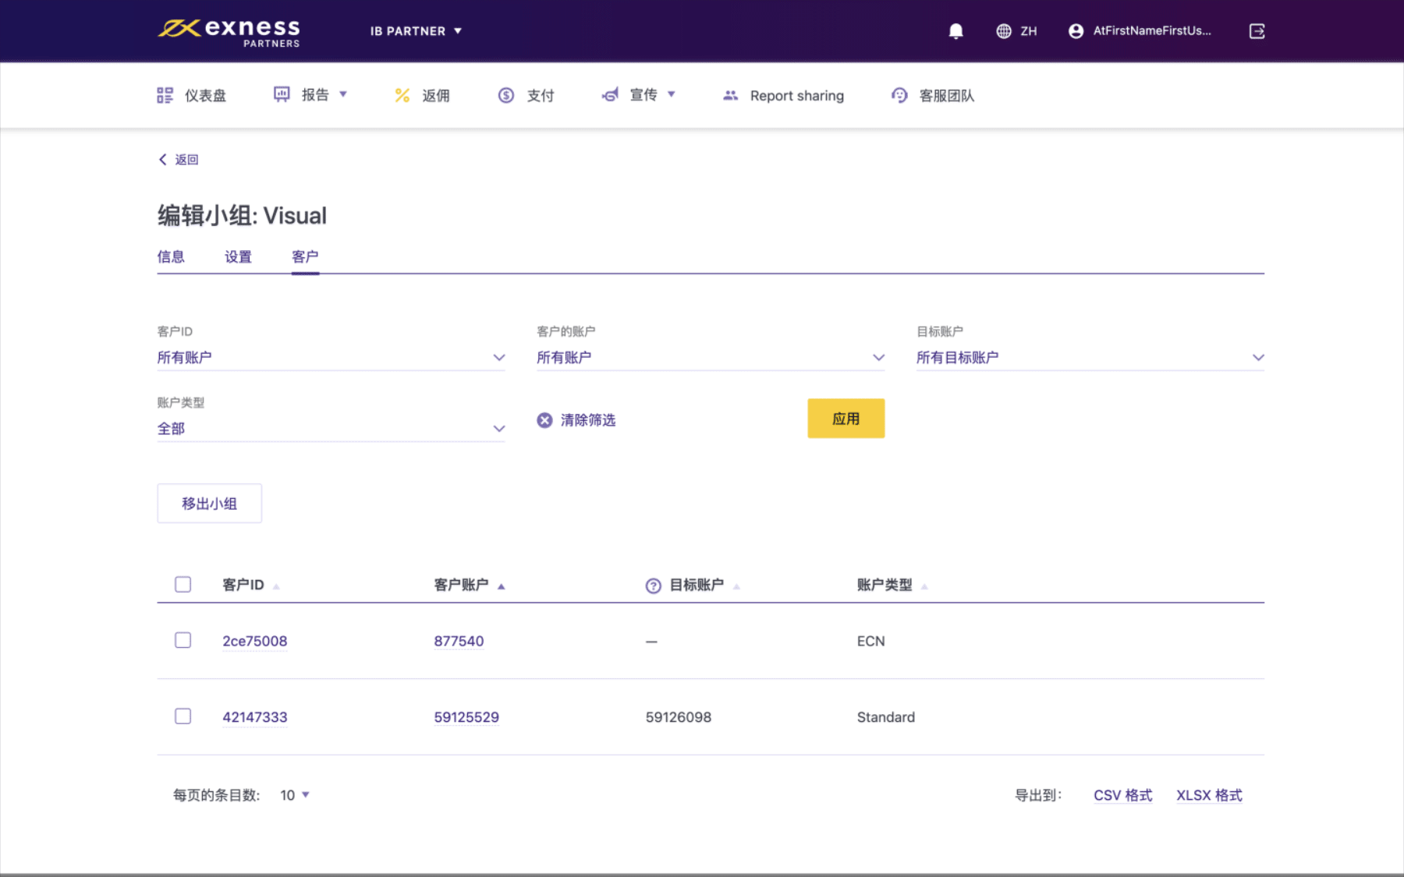Check the box for client 42147333
Image resolution: width=1404 pixels, height=877 pixels.
[183, 716]
